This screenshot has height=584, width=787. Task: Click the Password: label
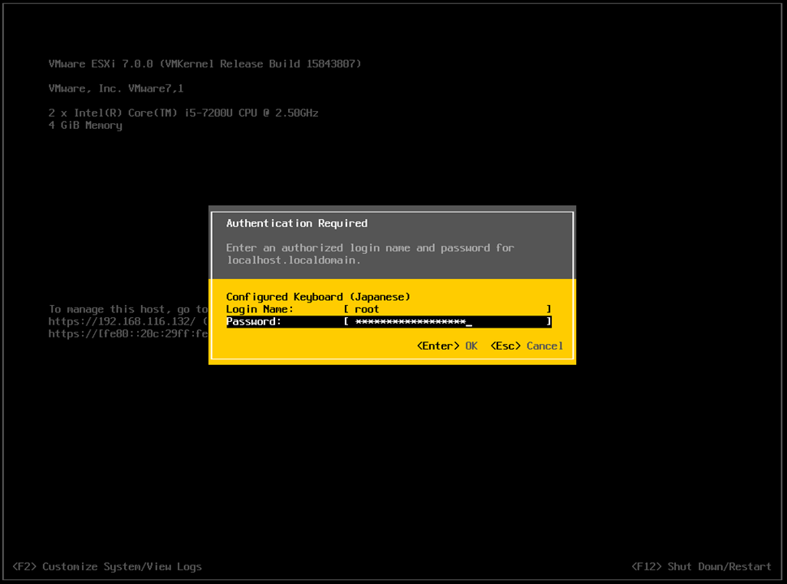coord(253,321)
